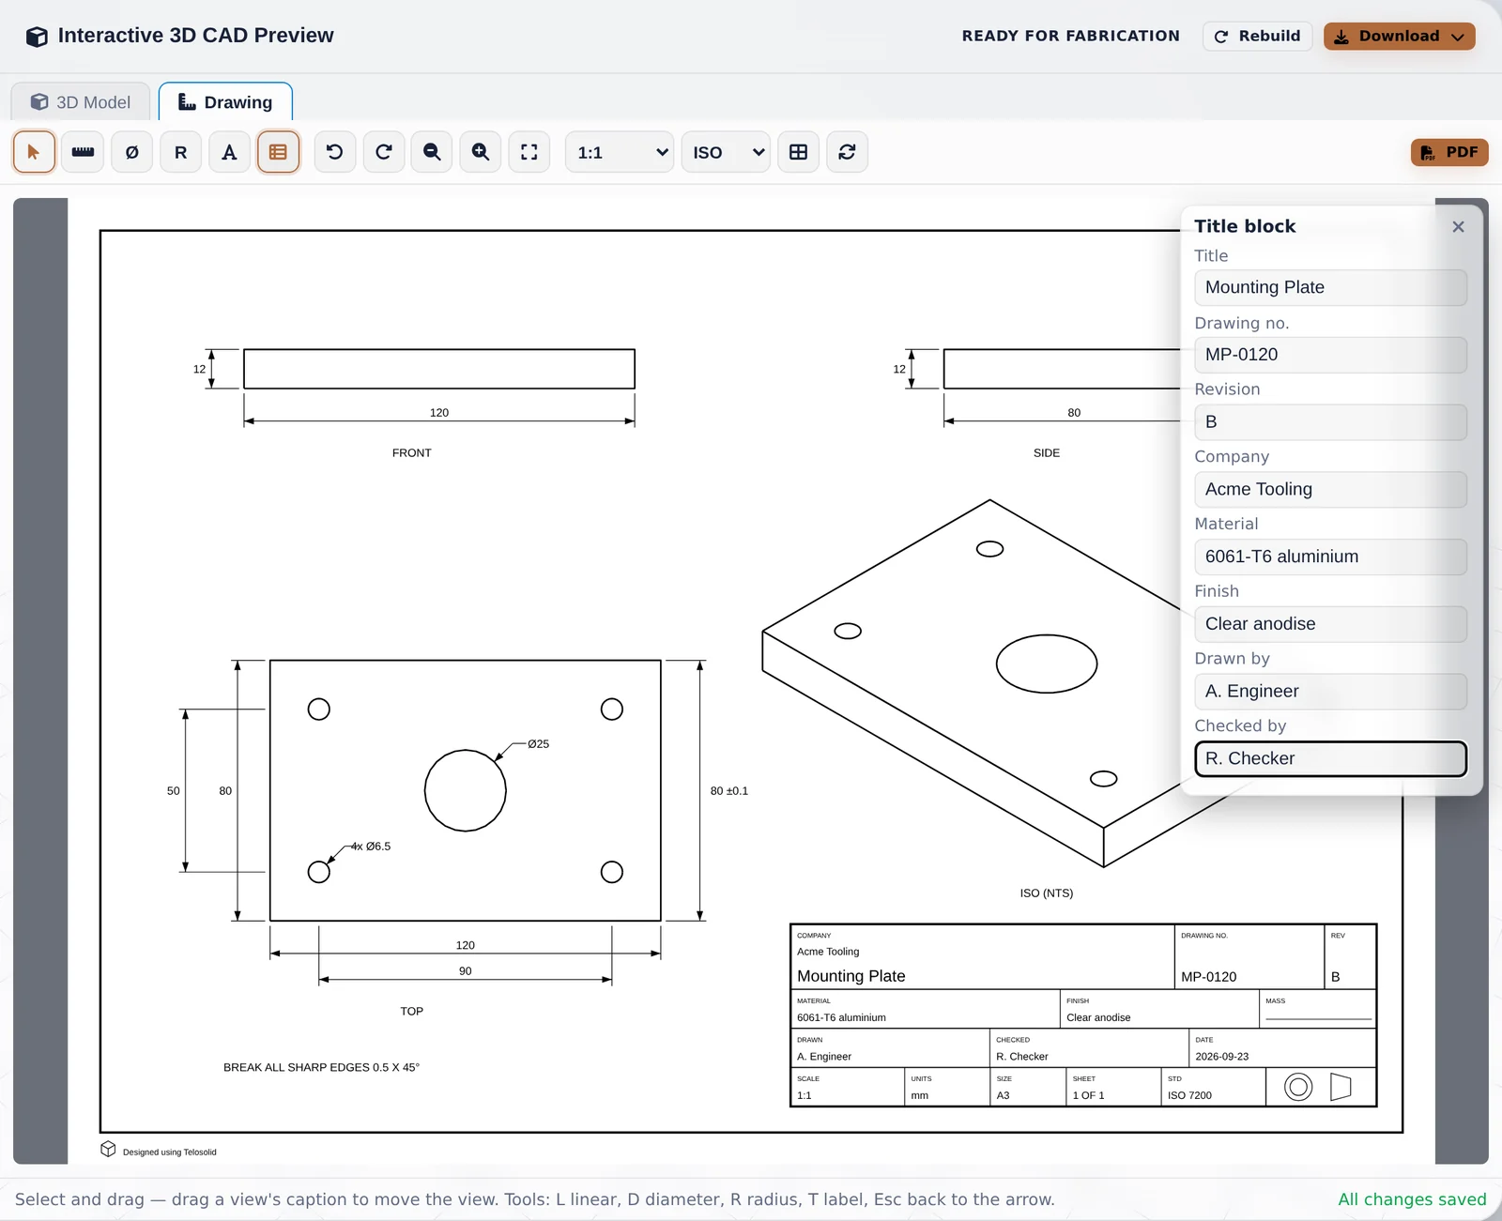This screenshot has height=1221, width=1502.
Task: Select the radius dimension tool
Action: 180,152
